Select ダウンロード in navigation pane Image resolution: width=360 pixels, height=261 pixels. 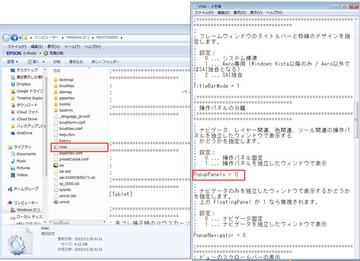(x=24, y=105)
